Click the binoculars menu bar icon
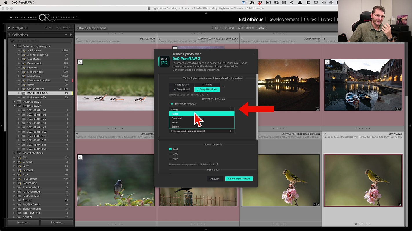The height and width of the screenshot is (231, 412). [300, 3]
